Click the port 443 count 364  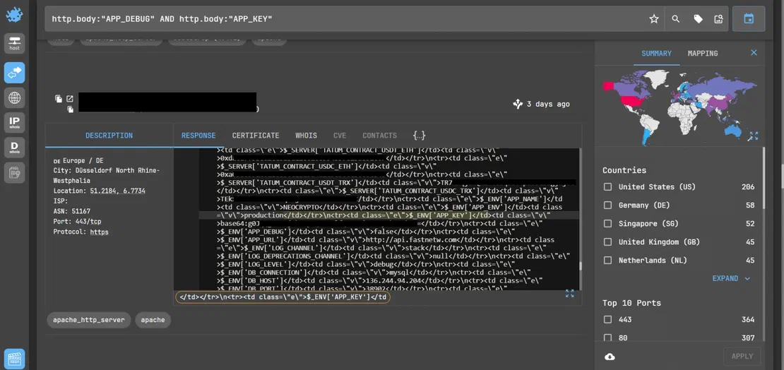point(748,319)
